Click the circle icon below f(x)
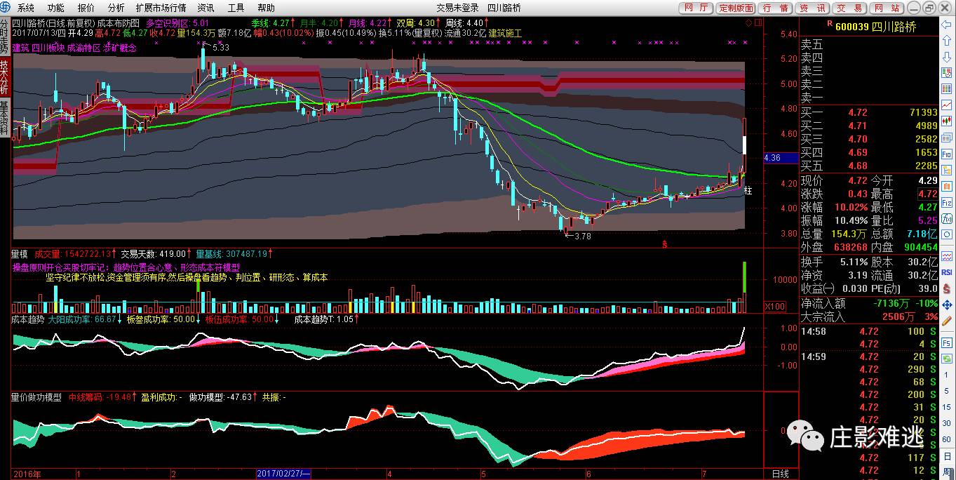Viewport: 956px width, 480px height. pos(946,236)
